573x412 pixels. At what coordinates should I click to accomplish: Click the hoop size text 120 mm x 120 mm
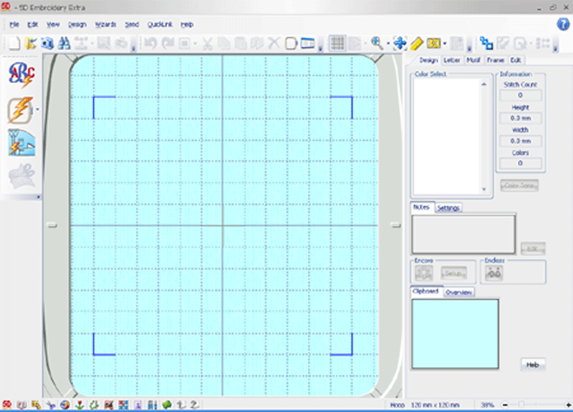click(x=435, y=405)
